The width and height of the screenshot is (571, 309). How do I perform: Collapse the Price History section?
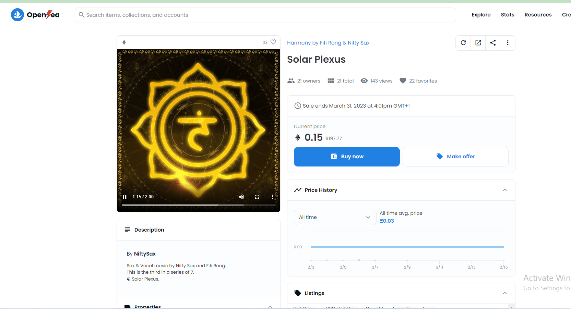tap(505, 190)
